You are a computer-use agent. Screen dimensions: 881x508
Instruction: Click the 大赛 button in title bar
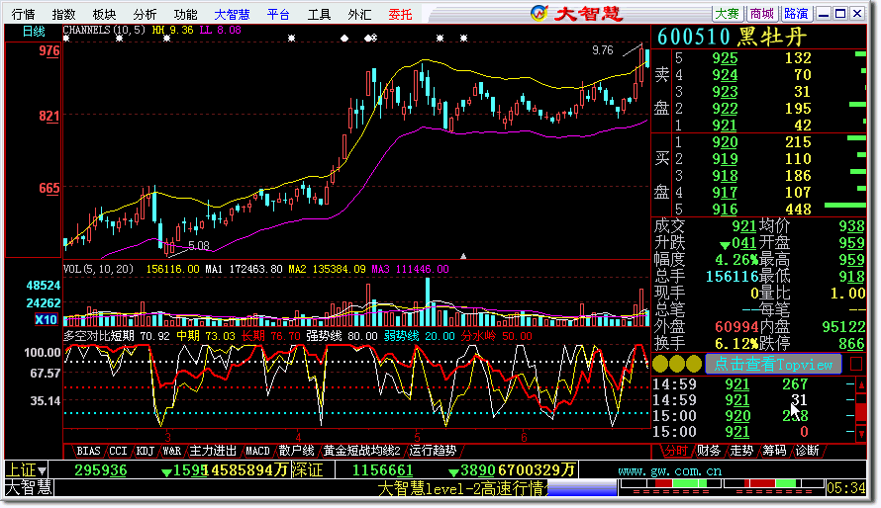(728, 14)
